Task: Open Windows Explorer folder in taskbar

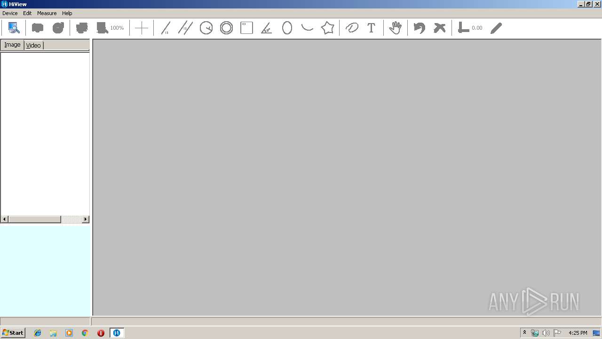Action: (x=53, y=333)
